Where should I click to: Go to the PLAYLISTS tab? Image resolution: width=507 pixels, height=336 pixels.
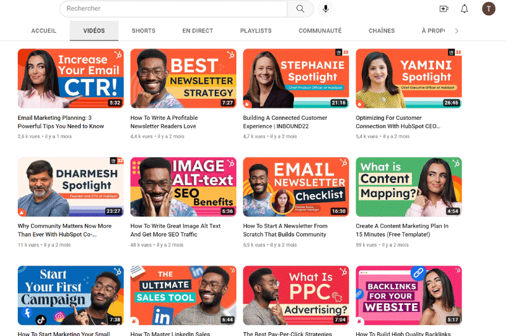(x=256, y=30)
